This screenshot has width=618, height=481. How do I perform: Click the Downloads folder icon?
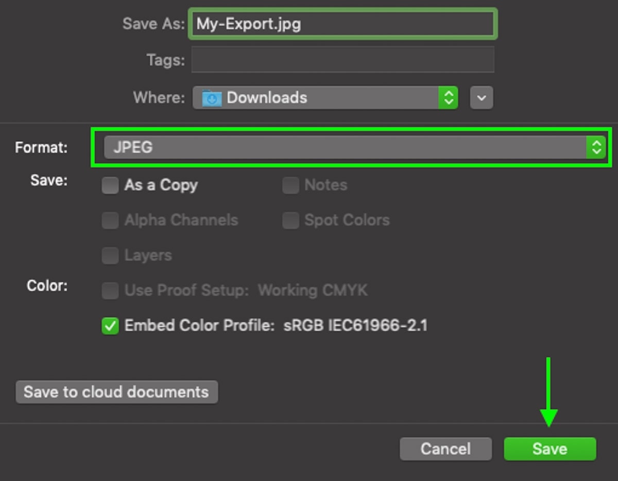click(211, 98)
